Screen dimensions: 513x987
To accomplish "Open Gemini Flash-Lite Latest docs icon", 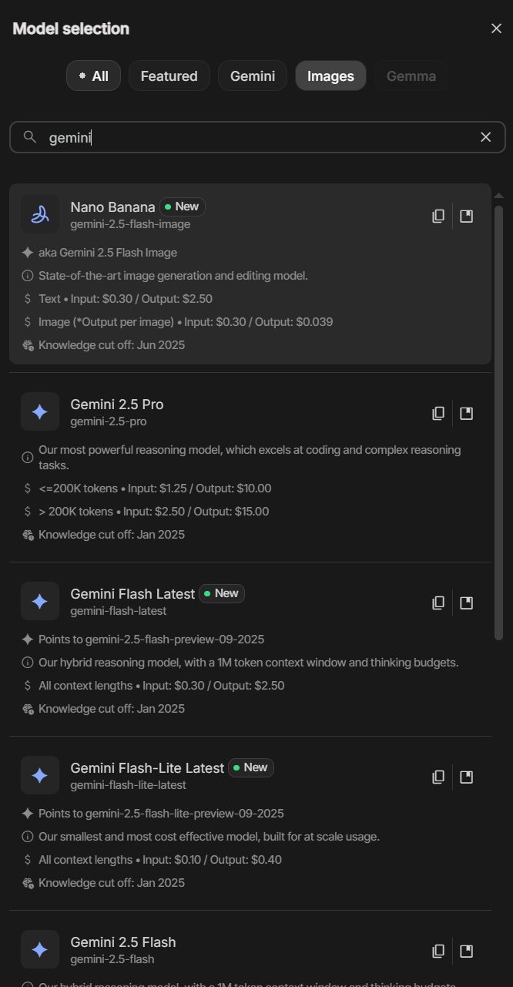I will coord(466,777).
